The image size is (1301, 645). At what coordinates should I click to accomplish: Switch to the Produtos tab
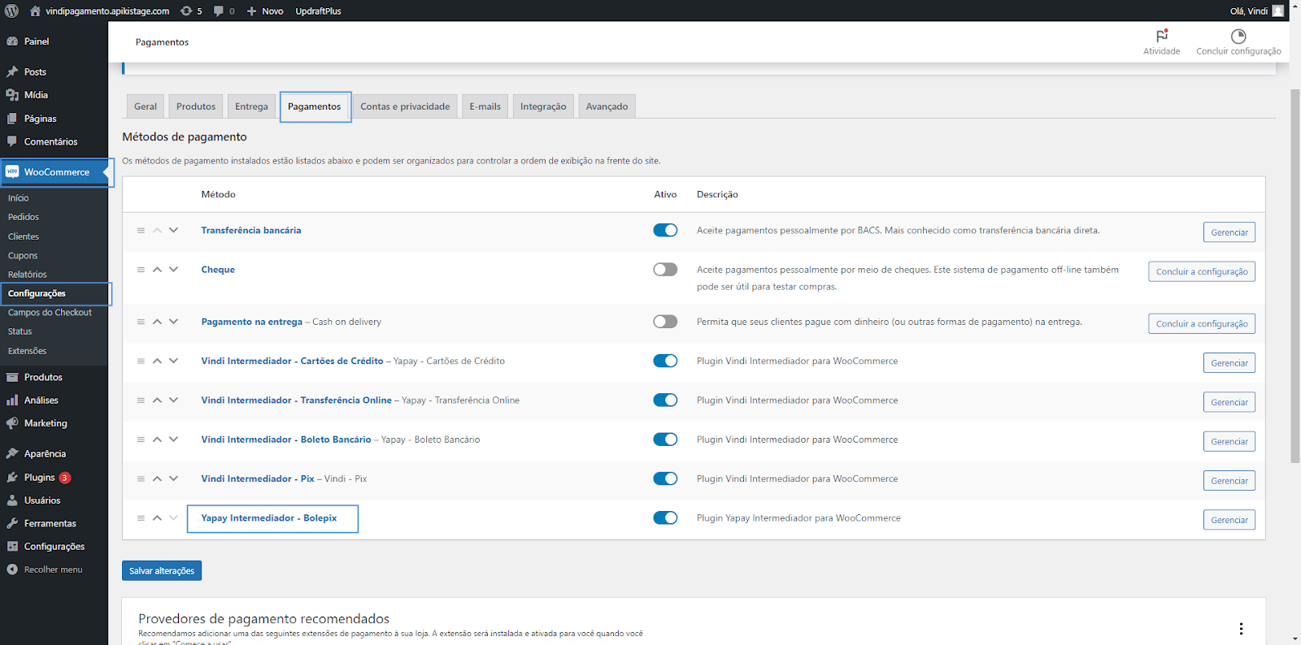coord(196,106)
